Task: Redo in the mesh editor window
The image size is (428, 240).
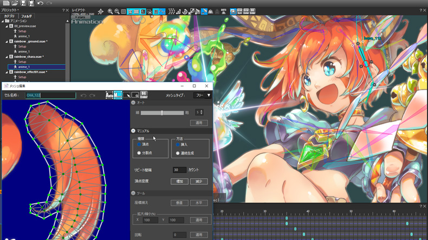Action: coord(92,95)
